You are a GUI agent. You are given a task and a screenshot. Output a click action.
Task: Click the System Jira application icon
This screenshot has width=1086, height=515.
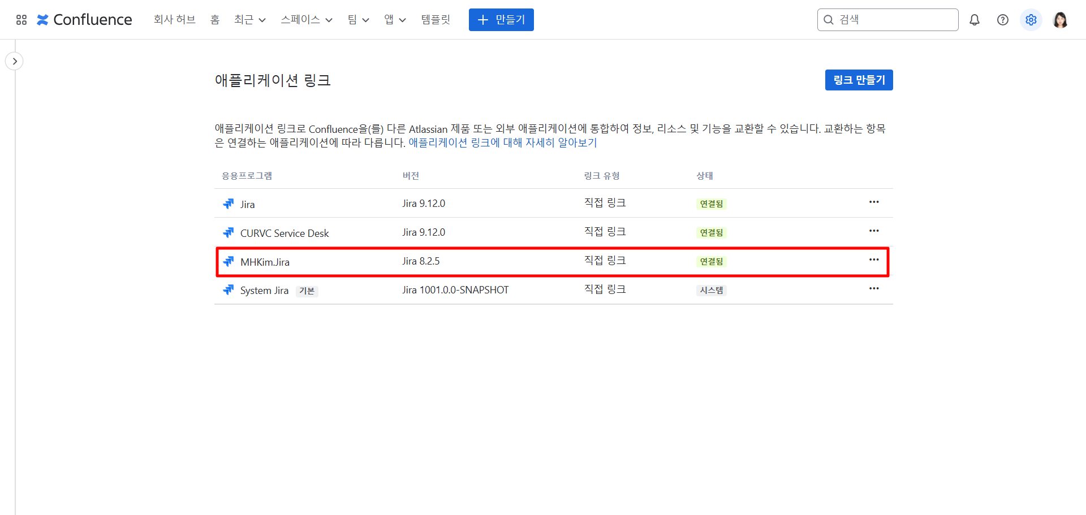click(229, 290)
